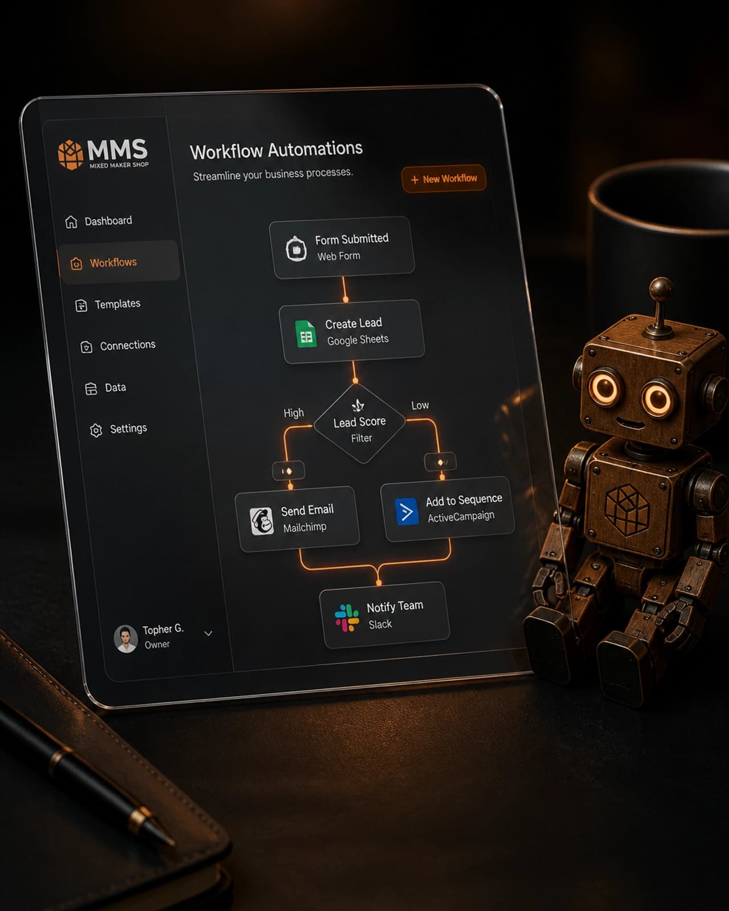
Task: Click the Topher G. user name
Action: [163, 629]
